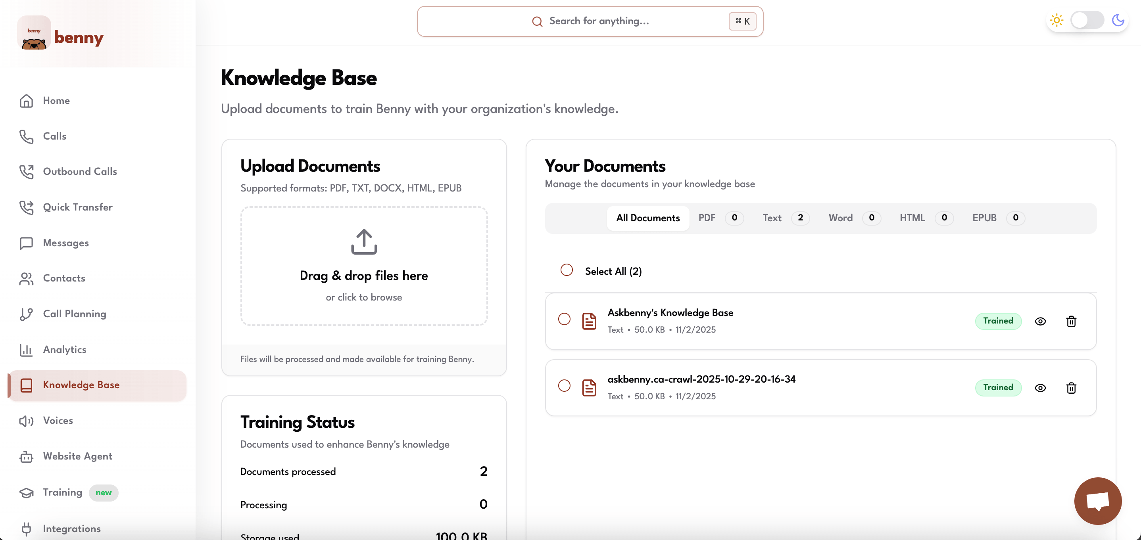Open Voices speaker icon
This screenshot has width=1141, height=540.
(x=27, y=421)
